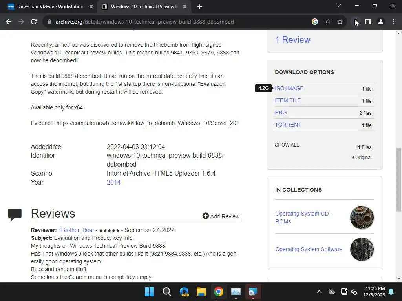The width and height of the screenshot is (402, 301).
Task: Click the page vertical scrollbar thumb
Action: point(399,180)
